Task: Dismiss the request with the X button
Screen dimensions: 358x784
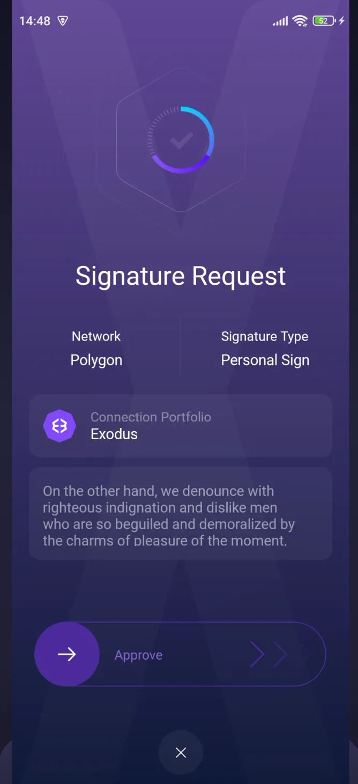Action: coord(181,752)
